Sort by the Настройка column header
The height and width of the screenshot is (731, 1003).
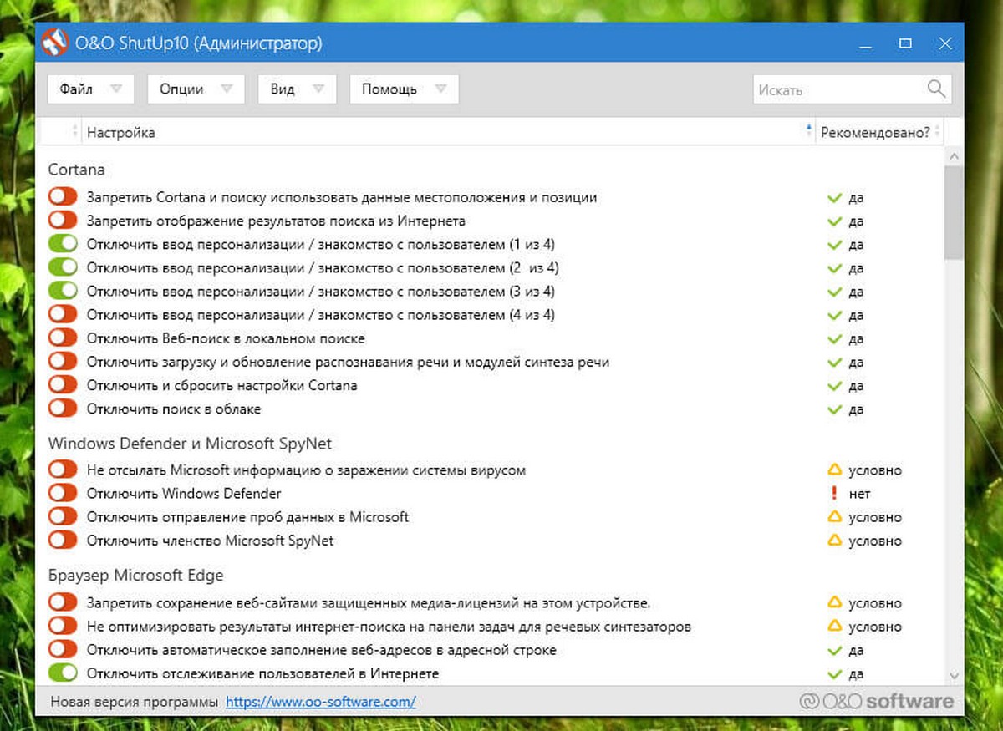pos(449,132)
